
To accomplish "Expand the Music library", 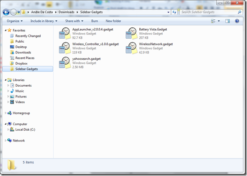I will 8,91.
